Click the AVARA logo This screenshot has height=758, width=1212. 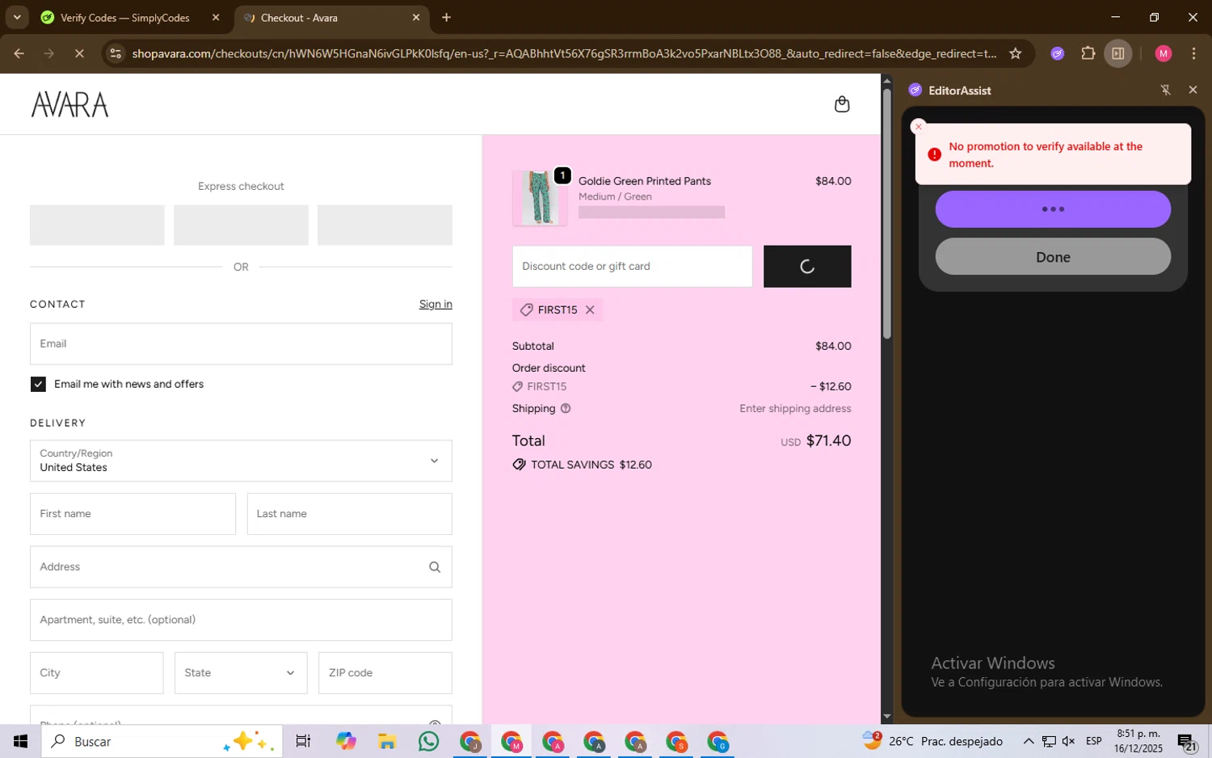69,104
